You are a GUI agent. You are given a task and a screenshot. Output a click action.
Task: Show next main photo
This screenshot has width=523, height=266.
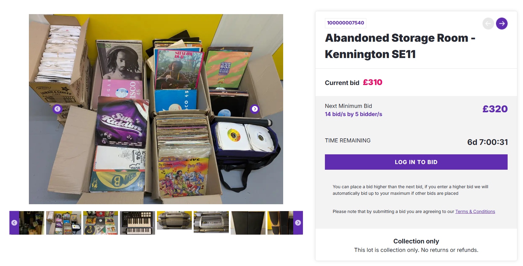(x=255, y=109)
